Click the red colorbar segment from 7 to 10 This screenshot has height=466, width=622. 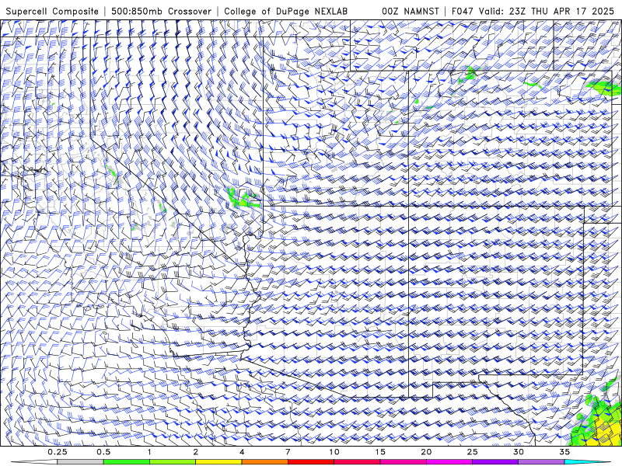point(311,462)
